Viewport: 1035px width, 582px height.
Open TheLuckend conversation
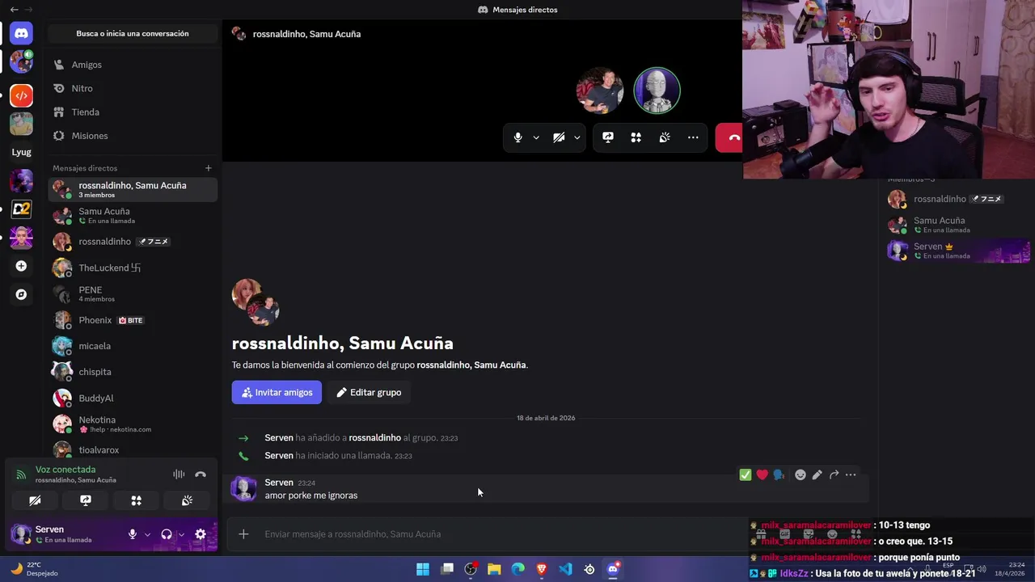pos(133,268)
